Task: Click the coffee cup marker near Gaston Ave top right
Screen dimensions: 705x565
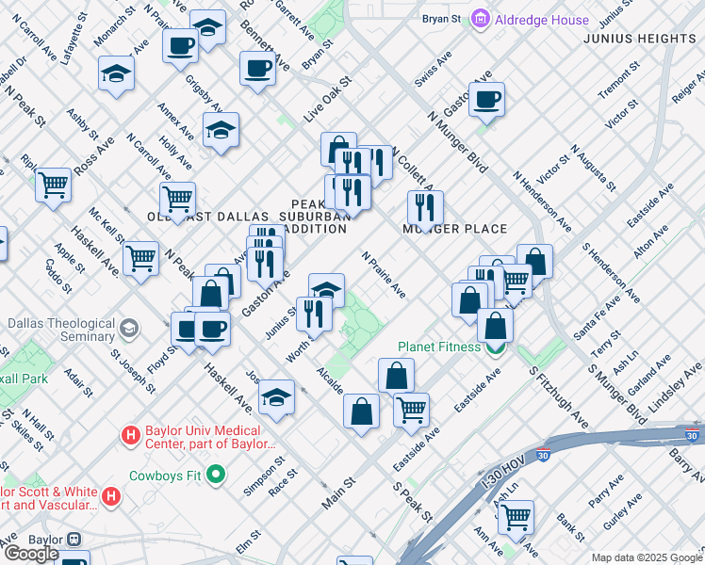Action: coord(486,99)
